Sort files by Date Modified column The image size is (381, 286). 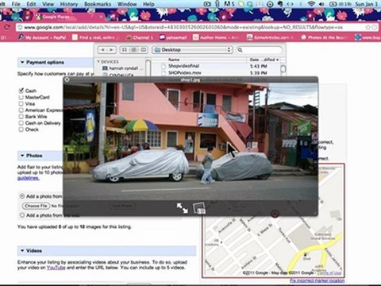click(x=264, y=60)
